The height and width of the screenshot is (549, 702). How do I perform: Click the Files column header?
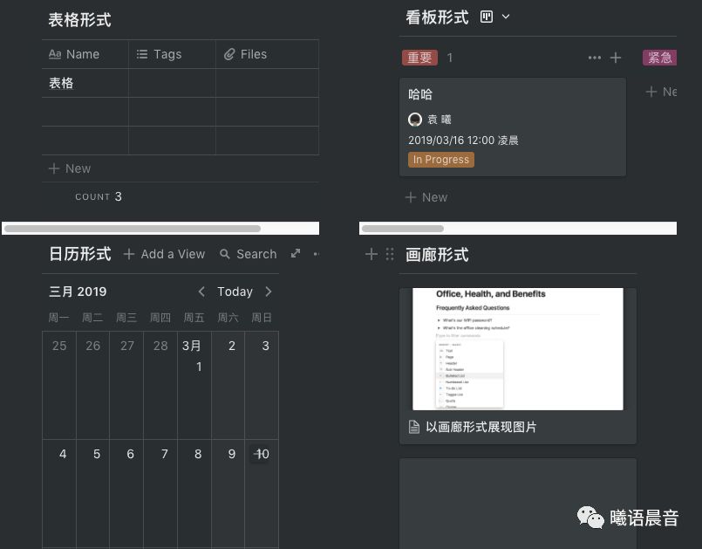[x=253, y=54]
